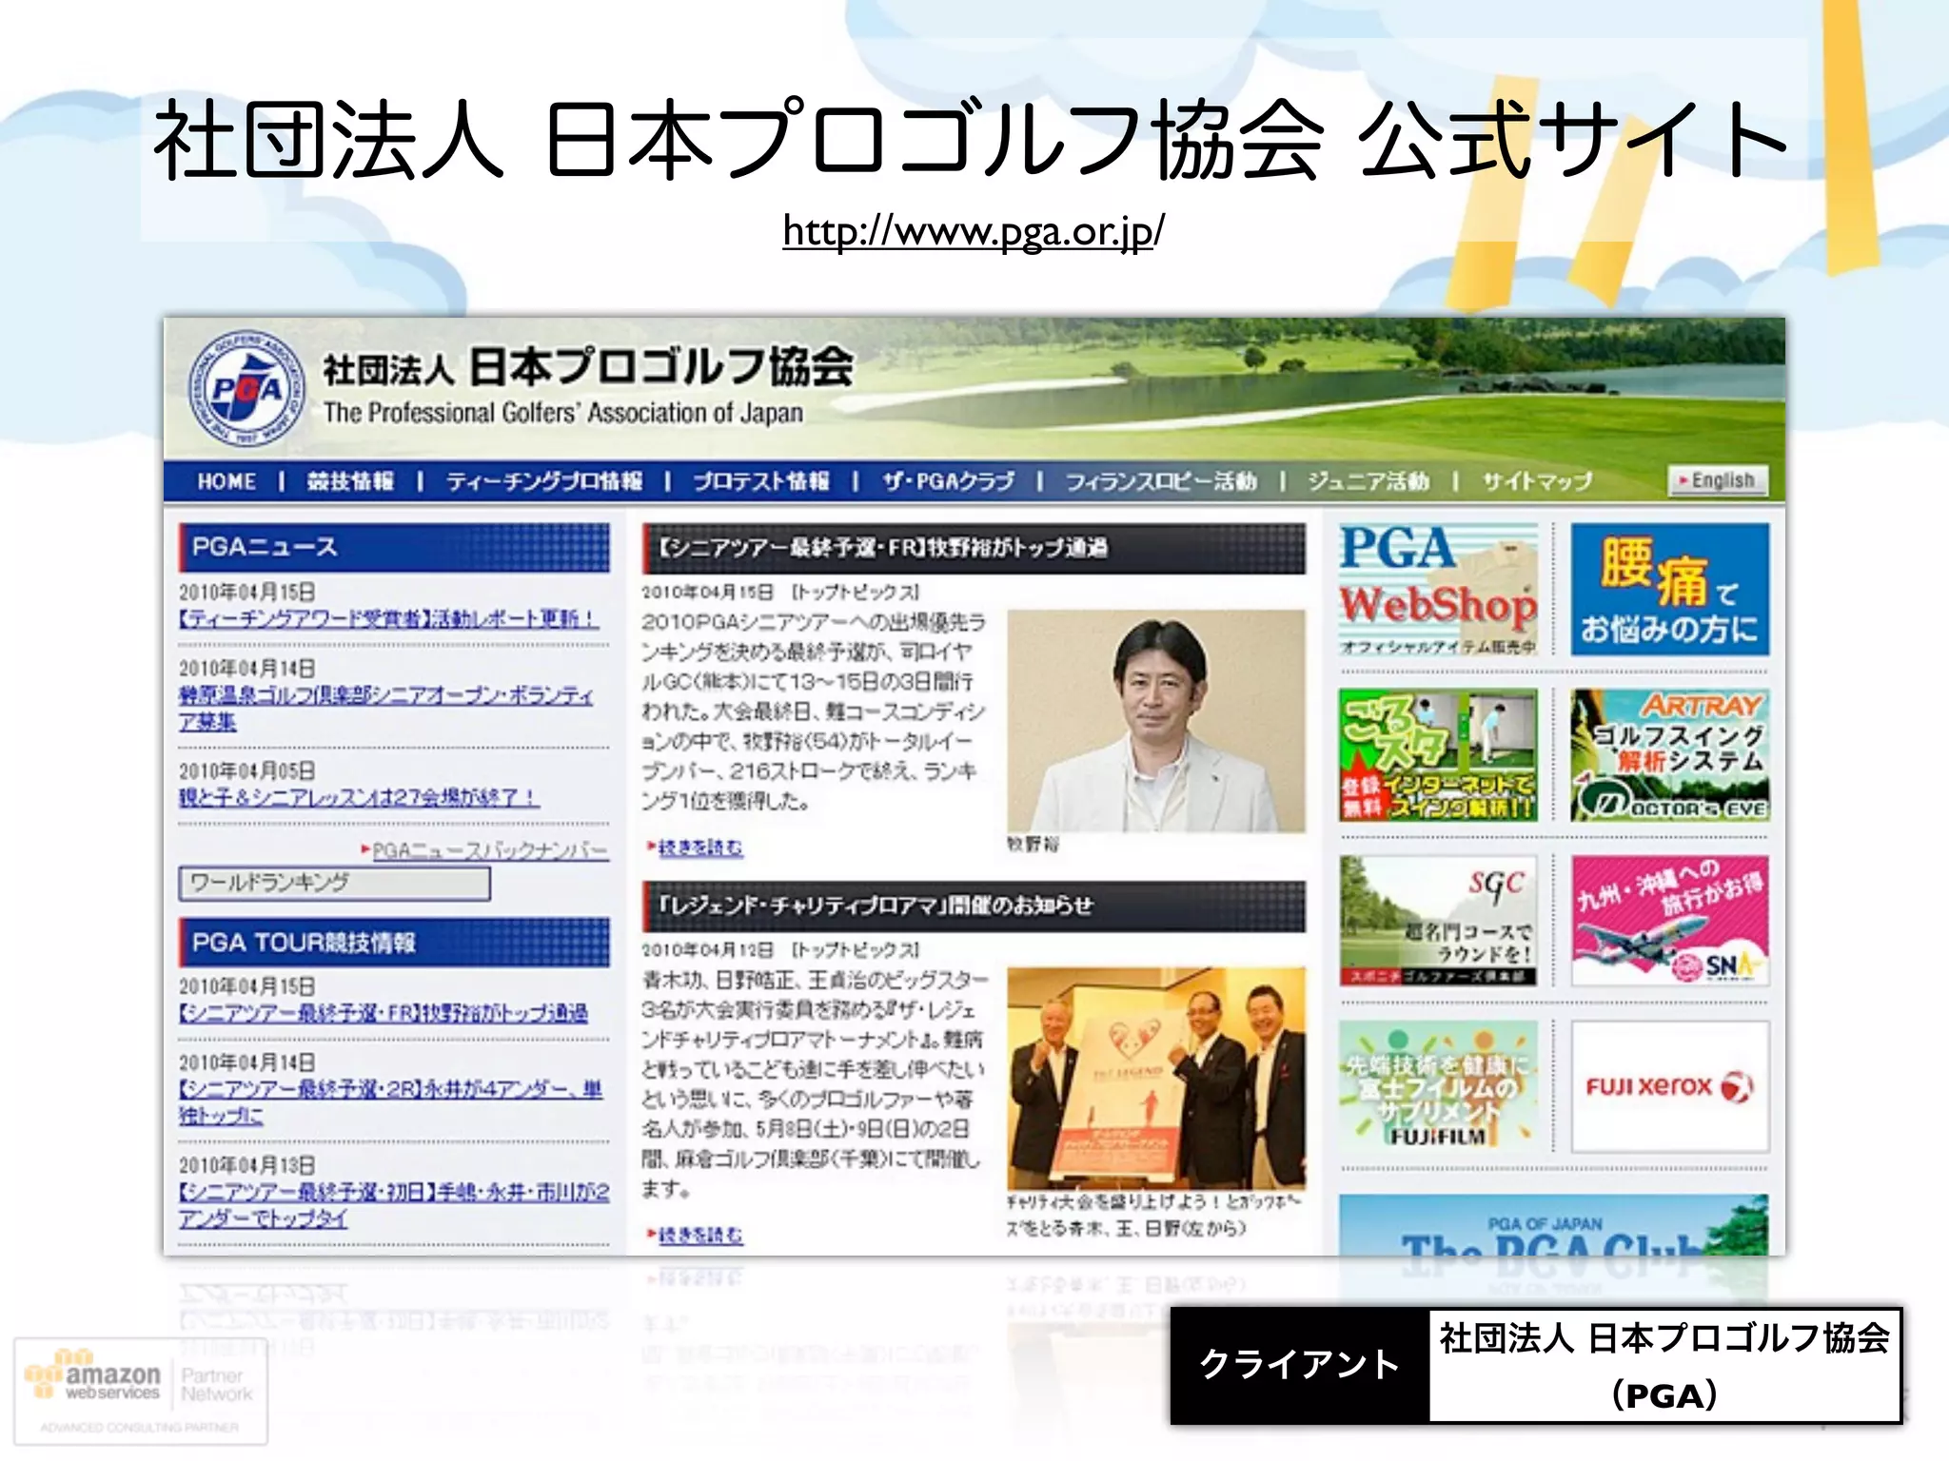Open シニアツアー最終予選・FR tour info link

click(384, 1013)
